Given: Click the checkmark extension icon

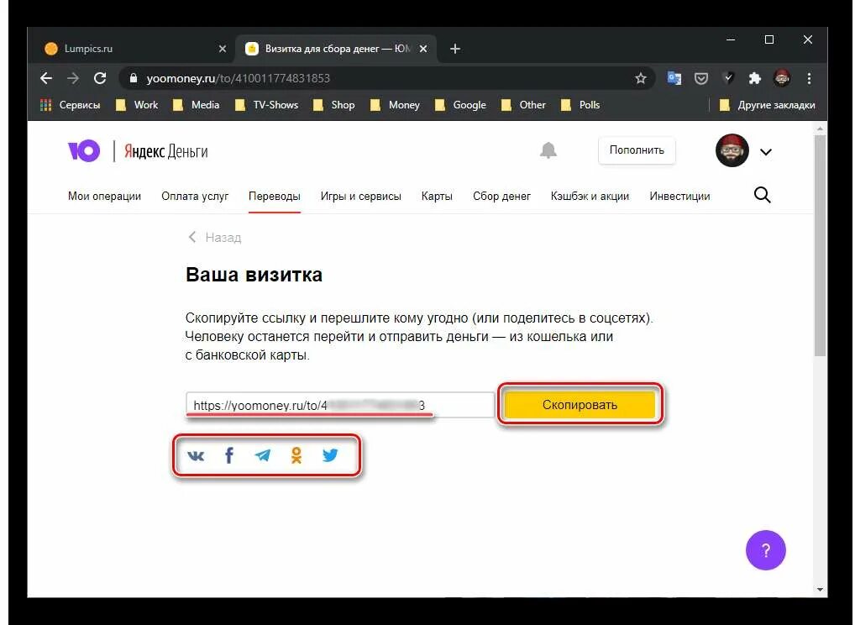Looking at the screenshot, I should pos(728,78).
